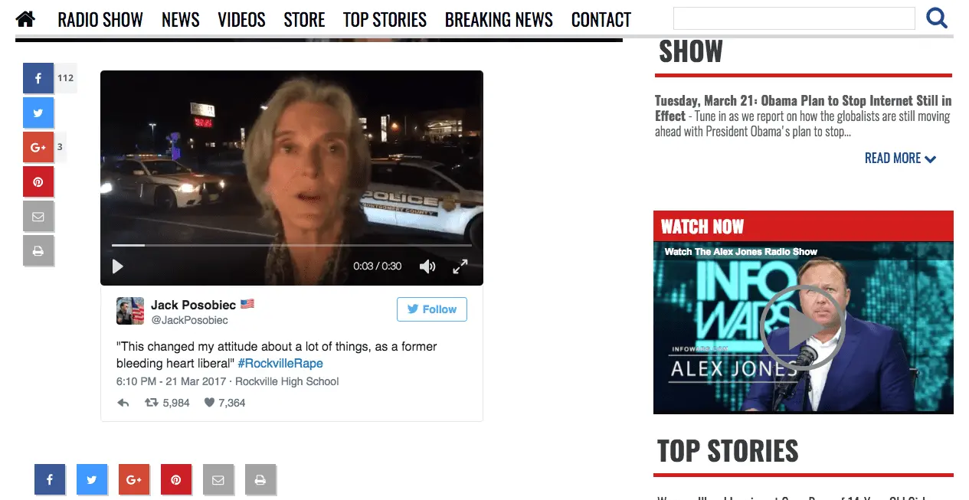969x500 pixels.
Task: Expand READ MORE under the show description
Action: (901, 158)
